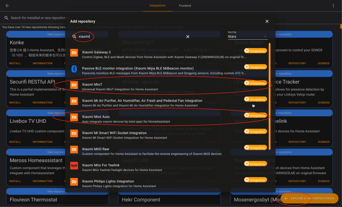Open the three-dot overflow menu
The width and height of the screenshot is (342, 207).
pos(333,6)
